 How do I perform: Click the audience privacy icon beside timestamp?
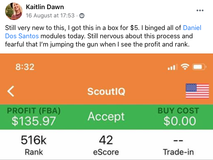point(82,16)
